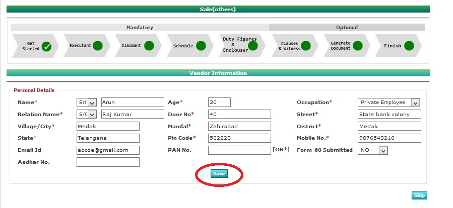This screenshot has height=208, width=453.
Task: Select Generate Document step green circle
Action: [x=357, y=46]
